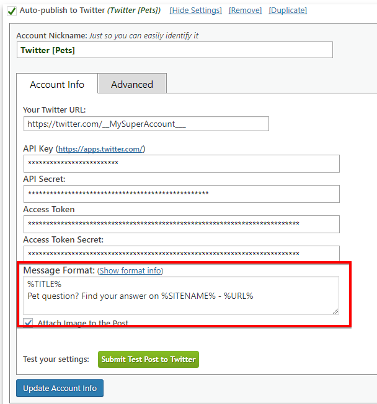Click the Access Token field
This screenshot has height=404, width=377.
[181, 224]
